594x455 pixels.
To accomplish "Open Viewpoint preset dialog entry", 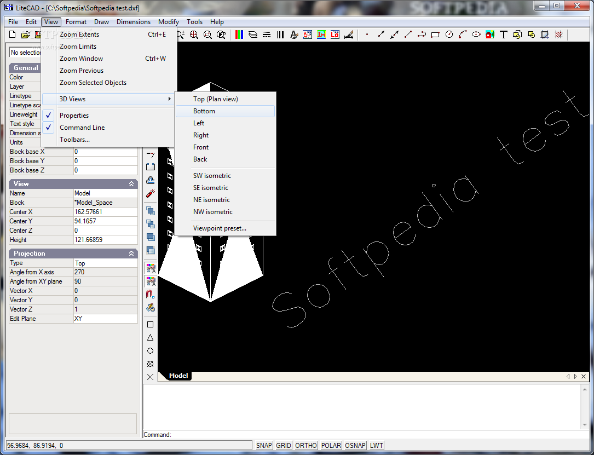I will coord(225,228).
